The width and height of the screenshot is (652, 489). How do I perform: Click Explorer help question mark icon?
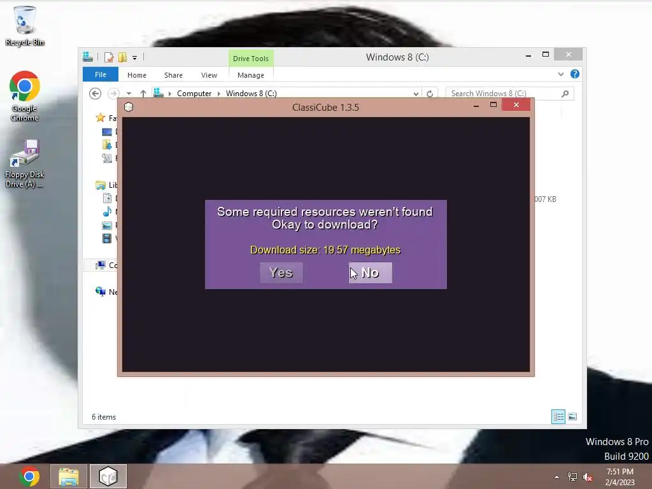click(x=575, y=74)
